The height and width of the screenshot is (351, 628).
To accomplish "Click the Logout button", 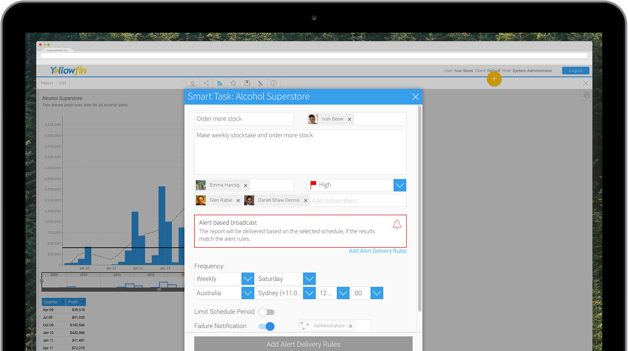I will coord(576,71).
